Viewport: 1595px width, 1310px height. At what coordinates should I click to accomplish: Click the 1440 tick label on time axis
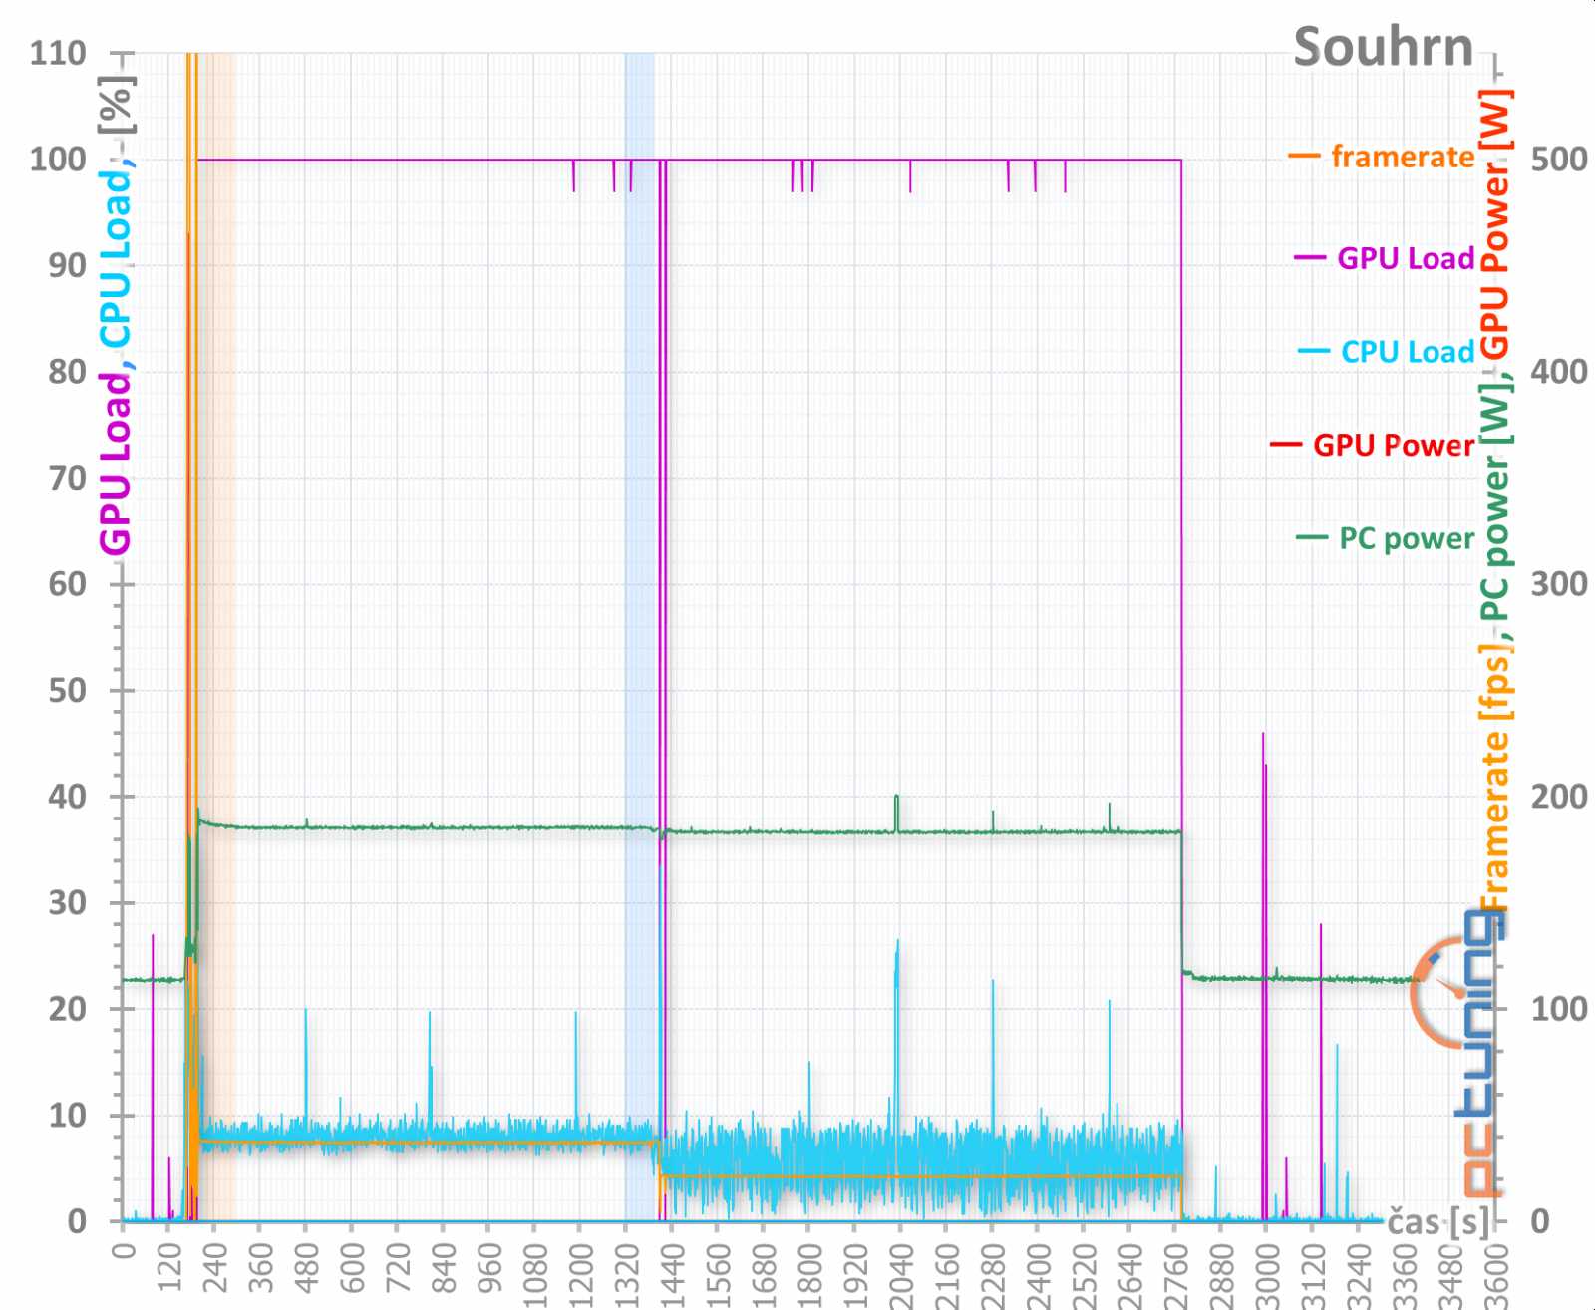672,1275
